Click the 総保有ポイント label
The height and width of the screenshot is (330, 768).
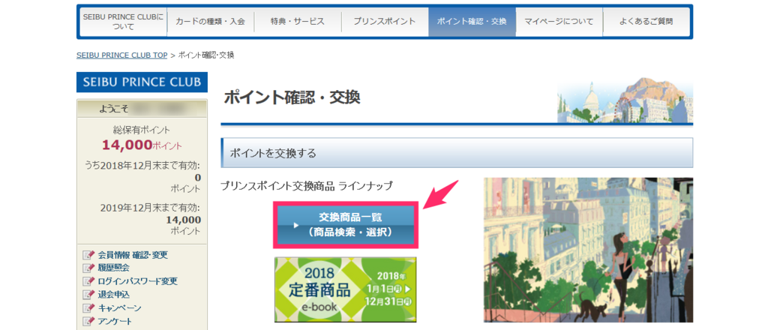142,130
